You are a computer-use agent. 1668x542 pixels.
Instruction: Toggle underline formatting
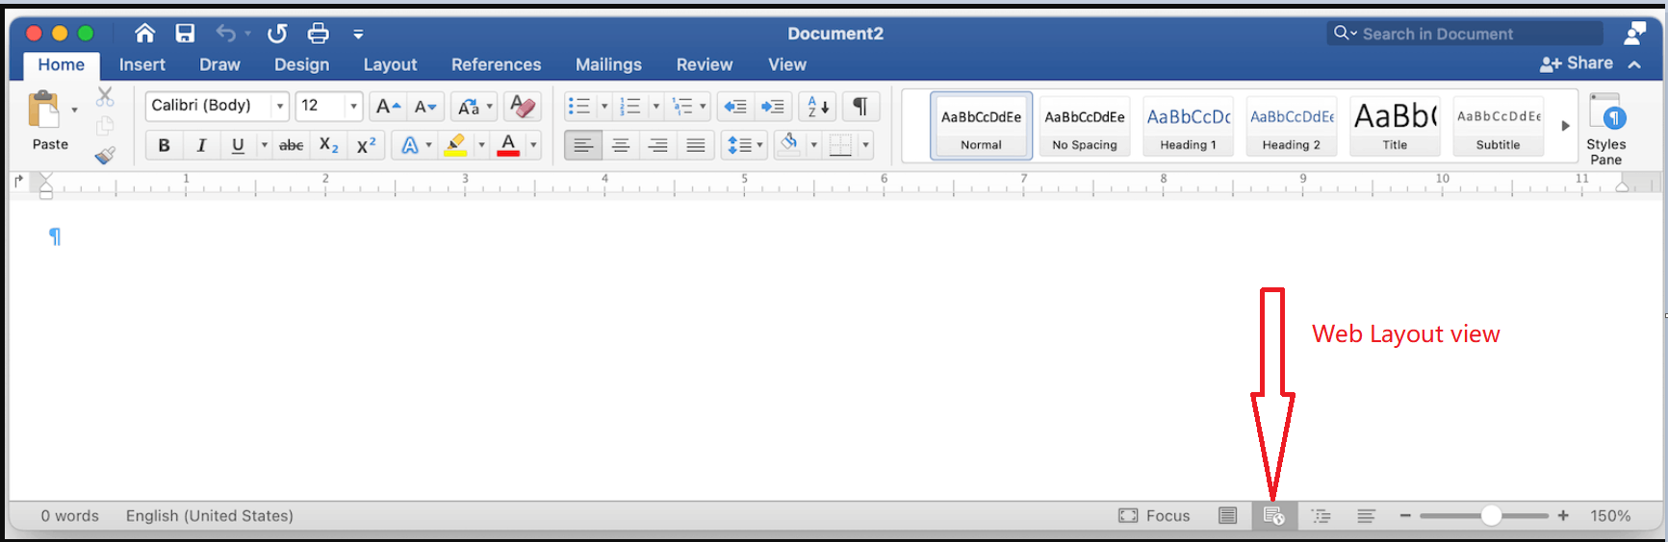(x=238, y=145)
